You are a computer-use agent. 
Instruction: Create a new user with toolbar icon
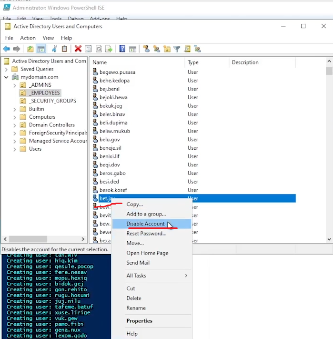point(146,49)
